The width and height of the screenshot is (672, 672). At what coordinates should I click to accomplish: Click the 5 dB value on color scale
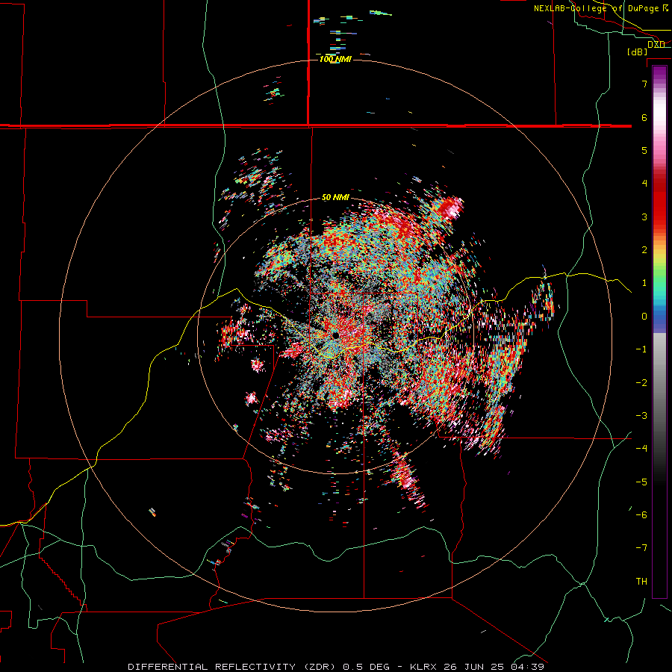click(x=644, y=150)
